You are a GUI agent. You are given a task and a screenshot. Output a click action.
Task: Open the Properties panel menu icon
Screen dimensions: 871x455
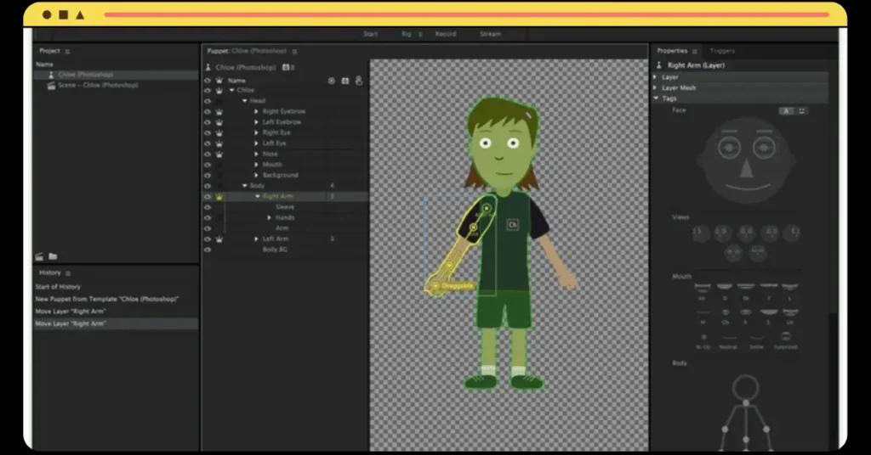(x=694, y=52)
